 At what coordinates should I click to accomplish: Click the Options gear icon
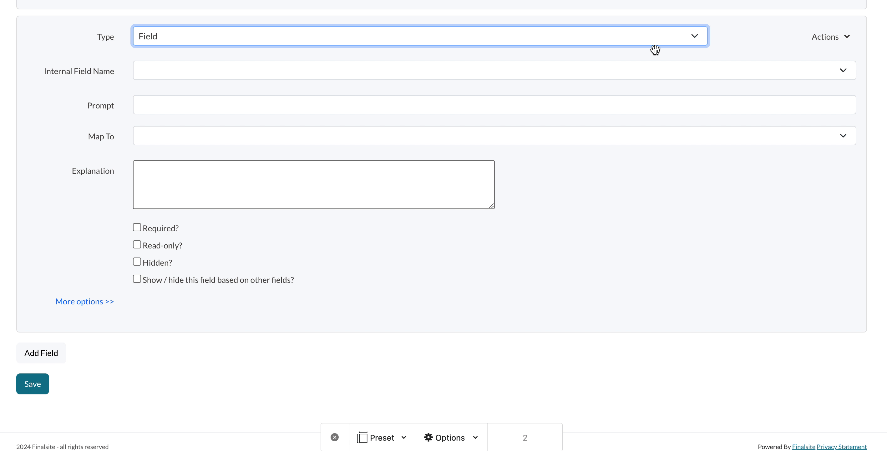428,437
